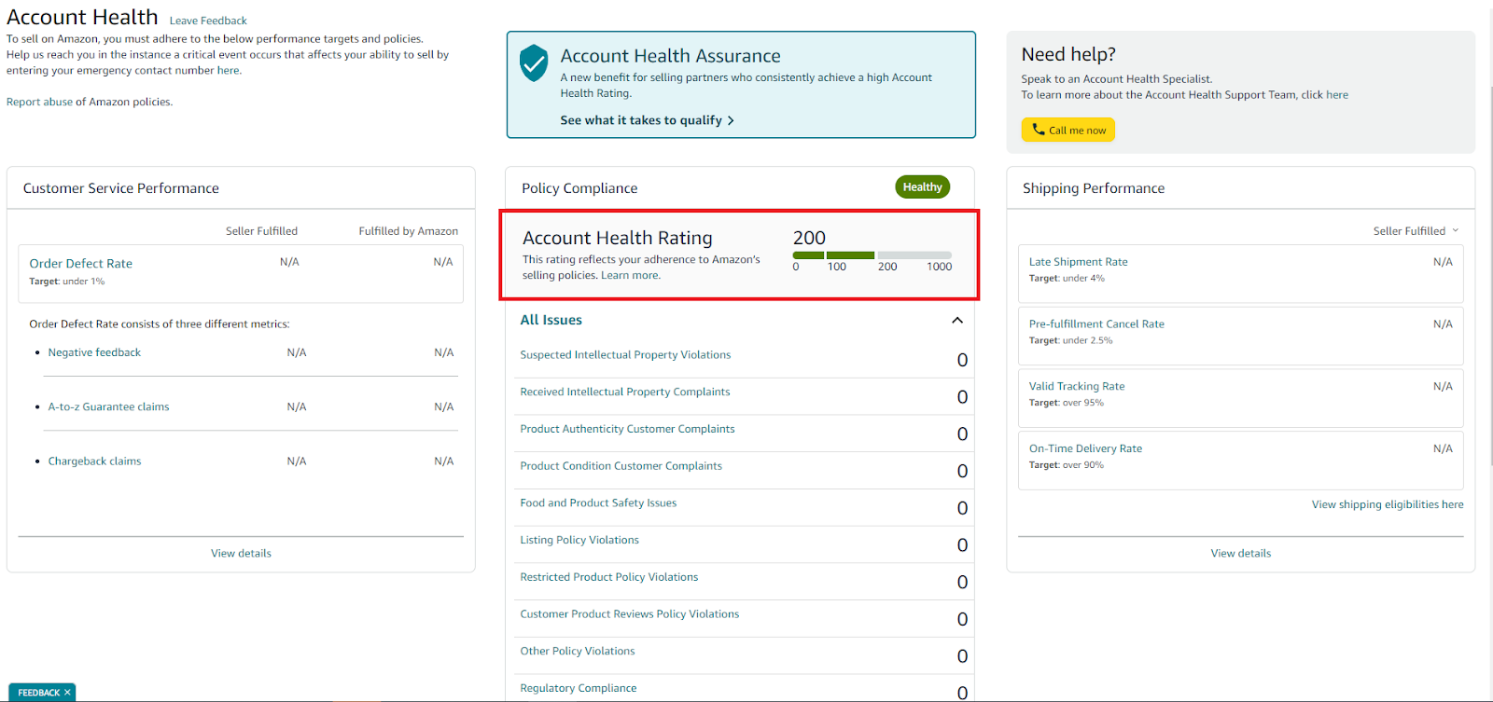Click the 'Target: over 95%' text

pyautogui.click(x=1067, y=403)
